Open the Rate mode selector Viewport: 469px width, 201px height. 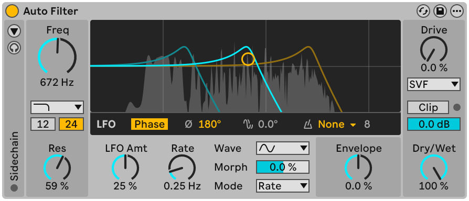click(x=283, y=186)
